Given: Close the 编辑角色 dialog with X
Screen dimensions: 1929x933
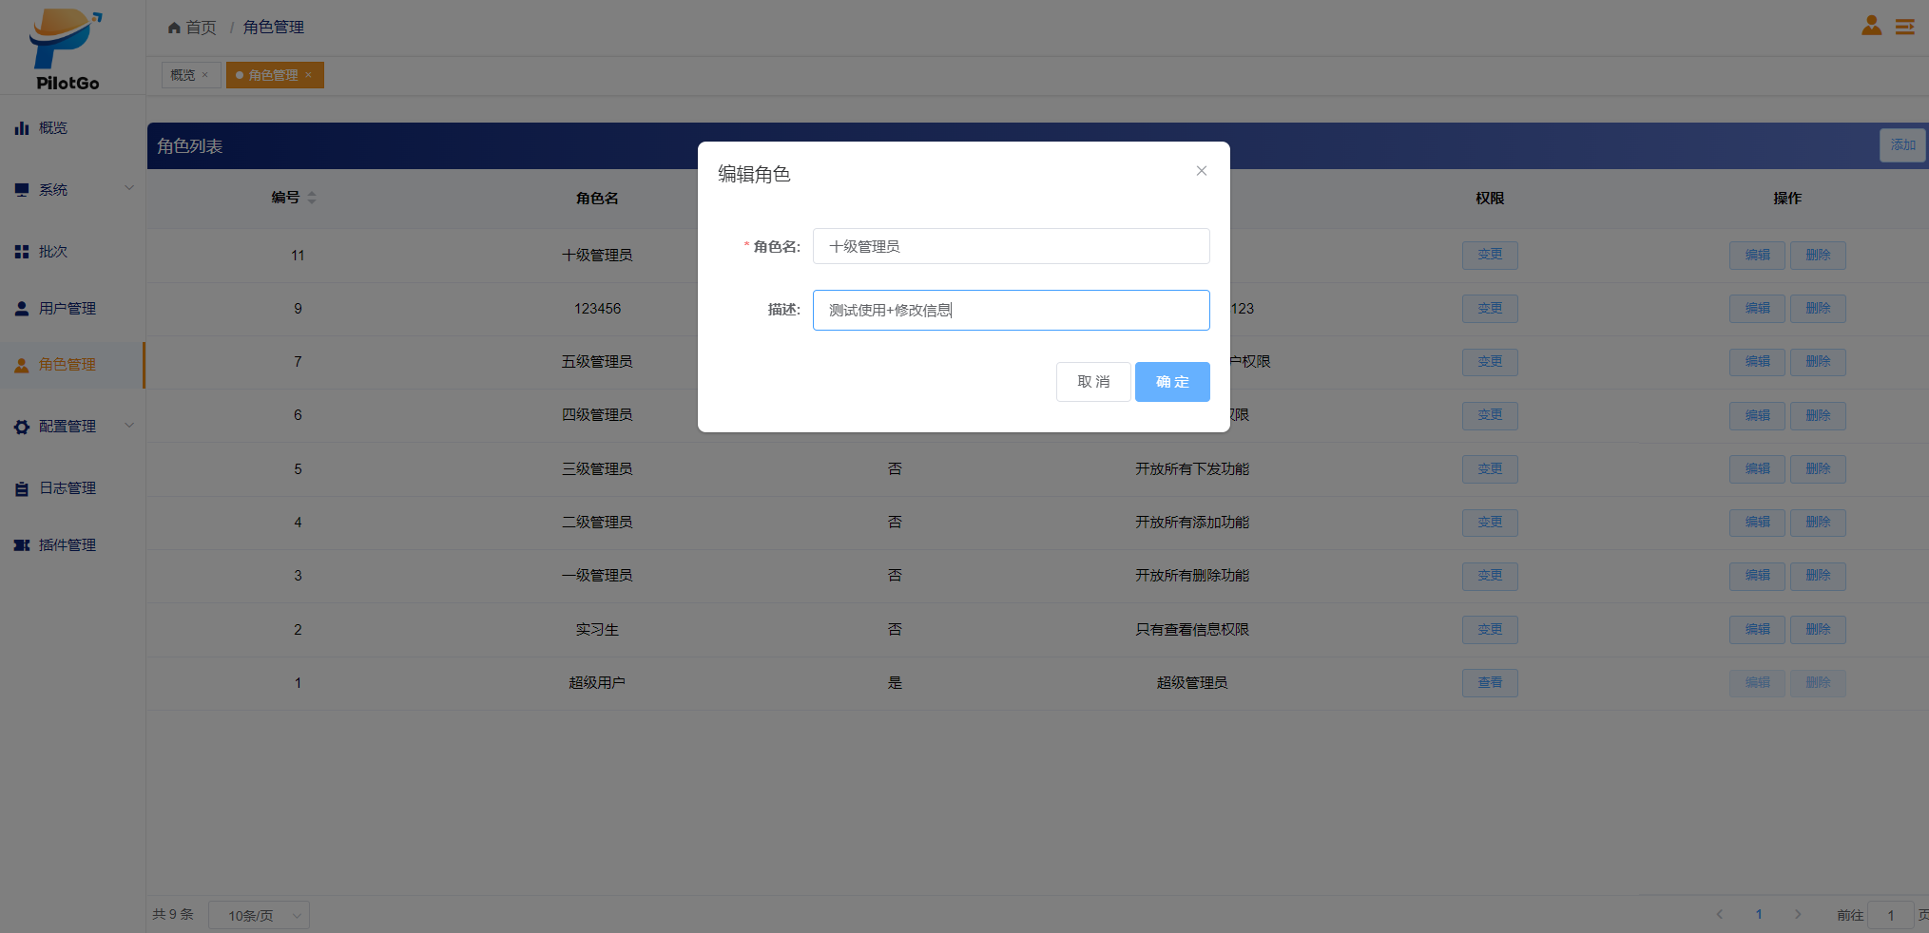Looking at the screenshot, I should click(1201, 171).
